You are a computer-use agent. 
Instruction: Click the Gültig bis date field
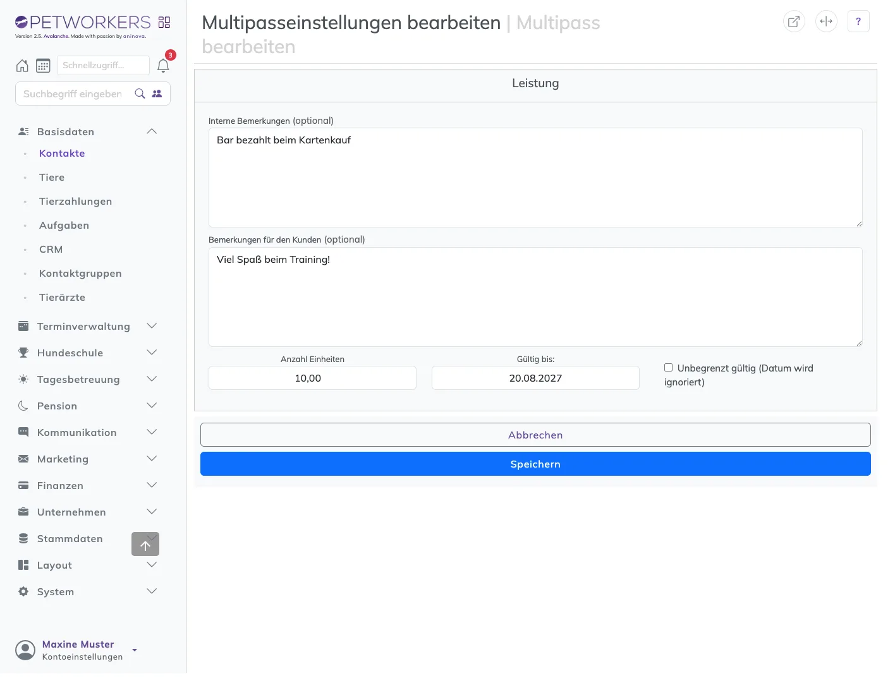point(535,378)
